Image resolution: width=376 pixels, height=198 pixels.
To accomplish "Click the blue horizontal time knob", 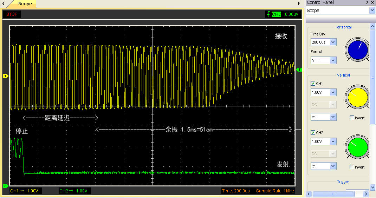I will coord(357,50).
